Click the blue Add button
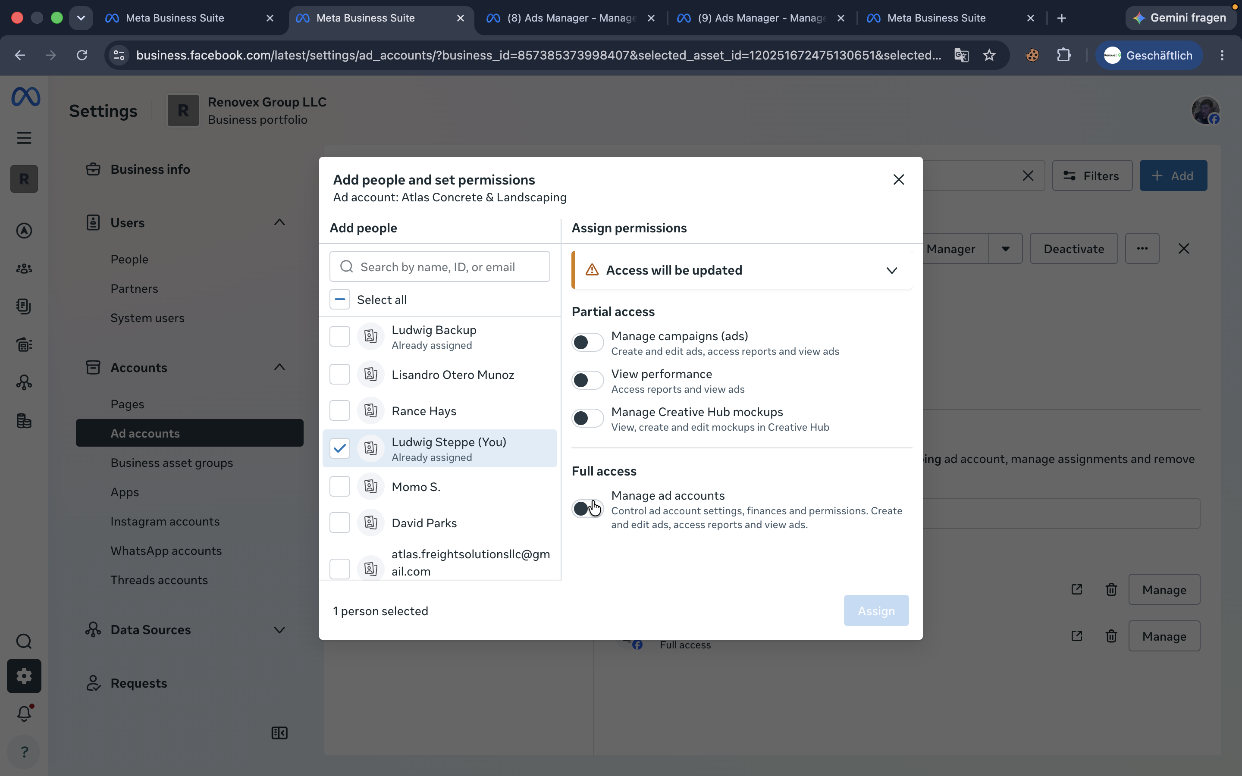This screenshot has height=776, width=1242. (x=1173, y=176)
